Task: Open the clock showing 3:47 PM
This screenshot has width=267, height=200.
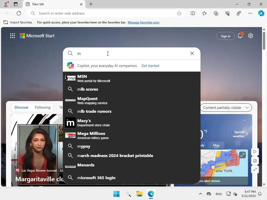Action: [x=248, y=194]
